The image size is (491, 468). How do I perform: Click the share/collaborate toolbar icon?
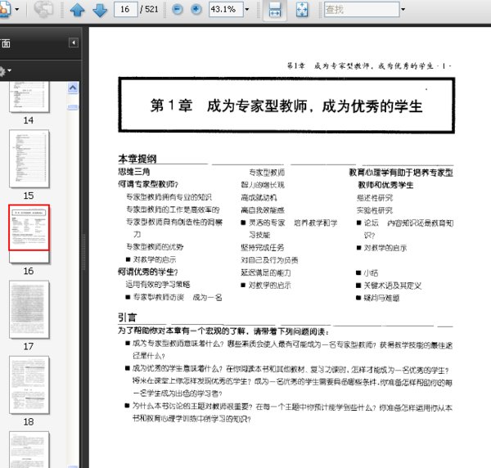click(44, 10)
